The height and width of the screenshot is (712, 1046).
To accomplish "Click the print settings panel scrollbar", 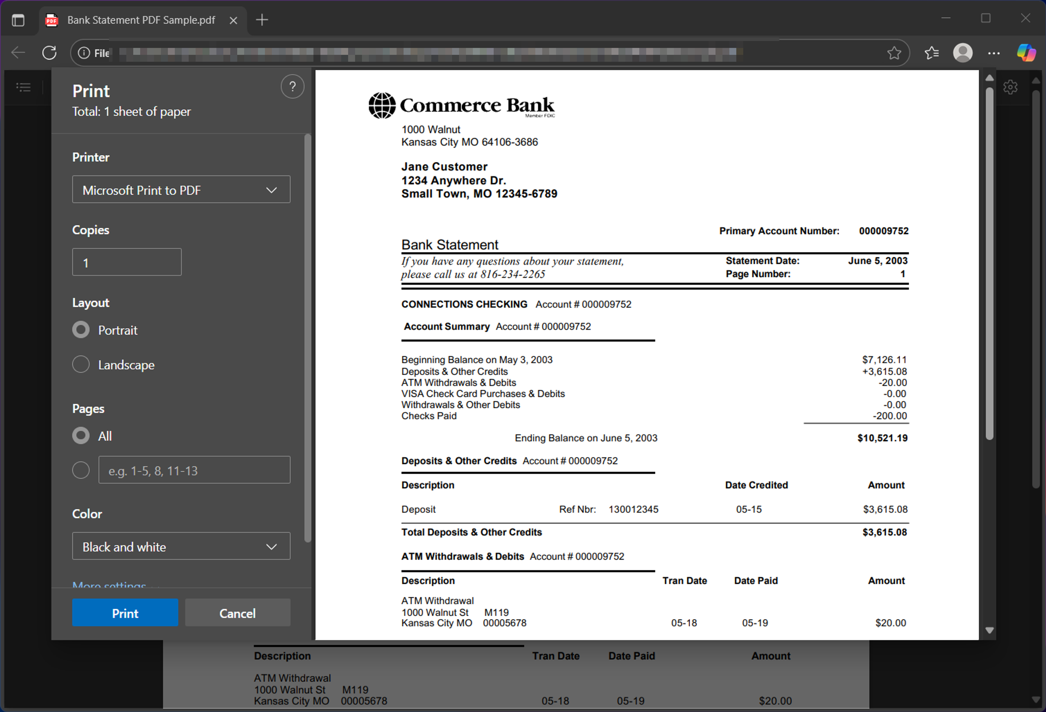I will point(308,338).
